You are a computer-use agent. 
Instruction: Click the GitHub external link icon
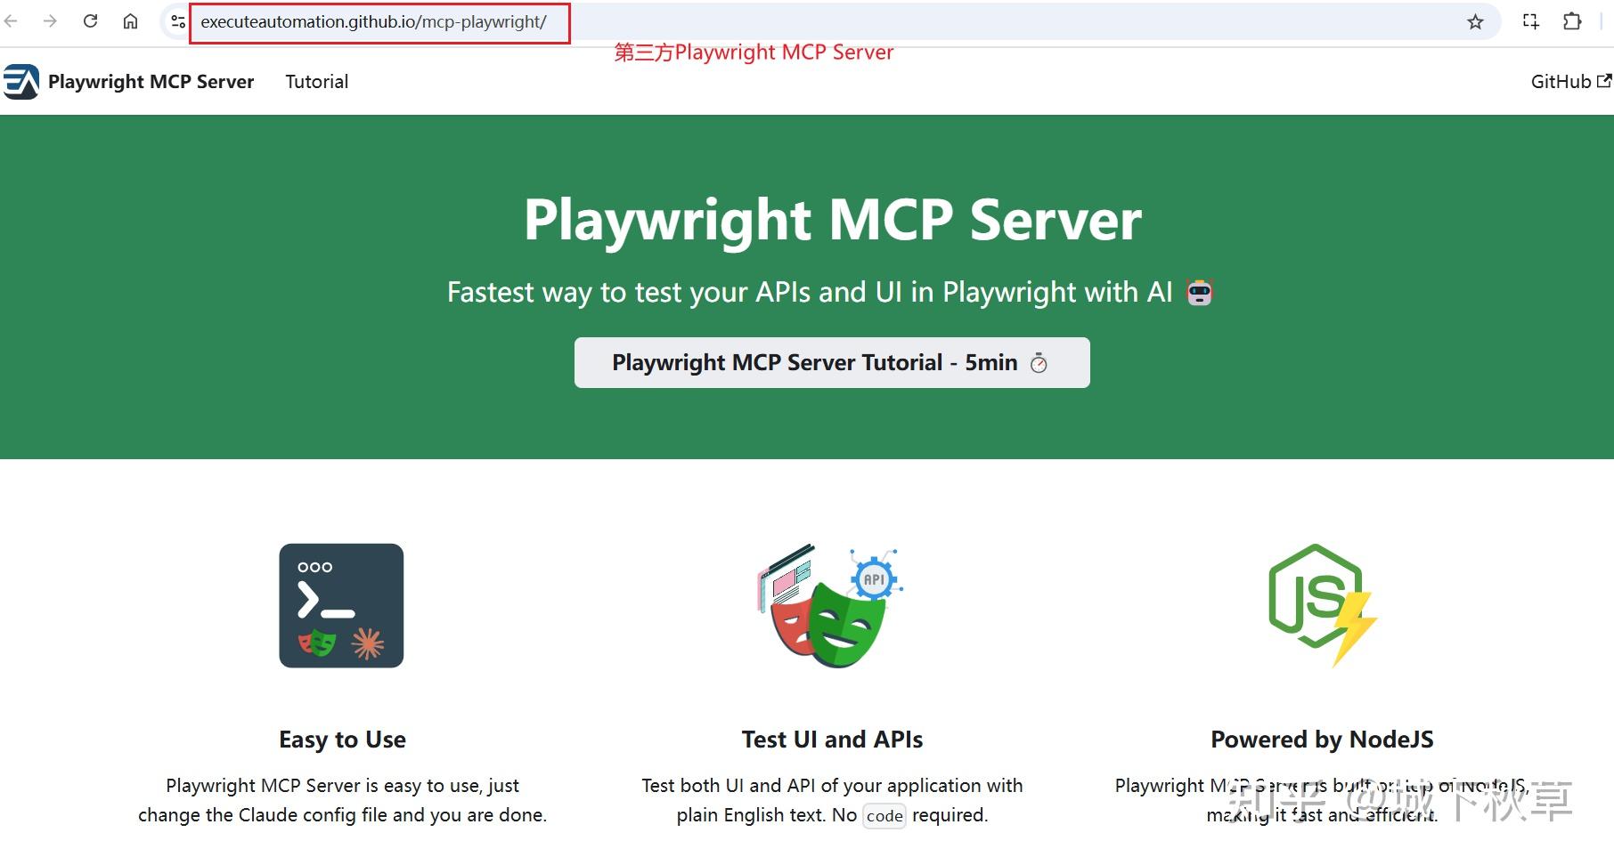pos(1602,79)
